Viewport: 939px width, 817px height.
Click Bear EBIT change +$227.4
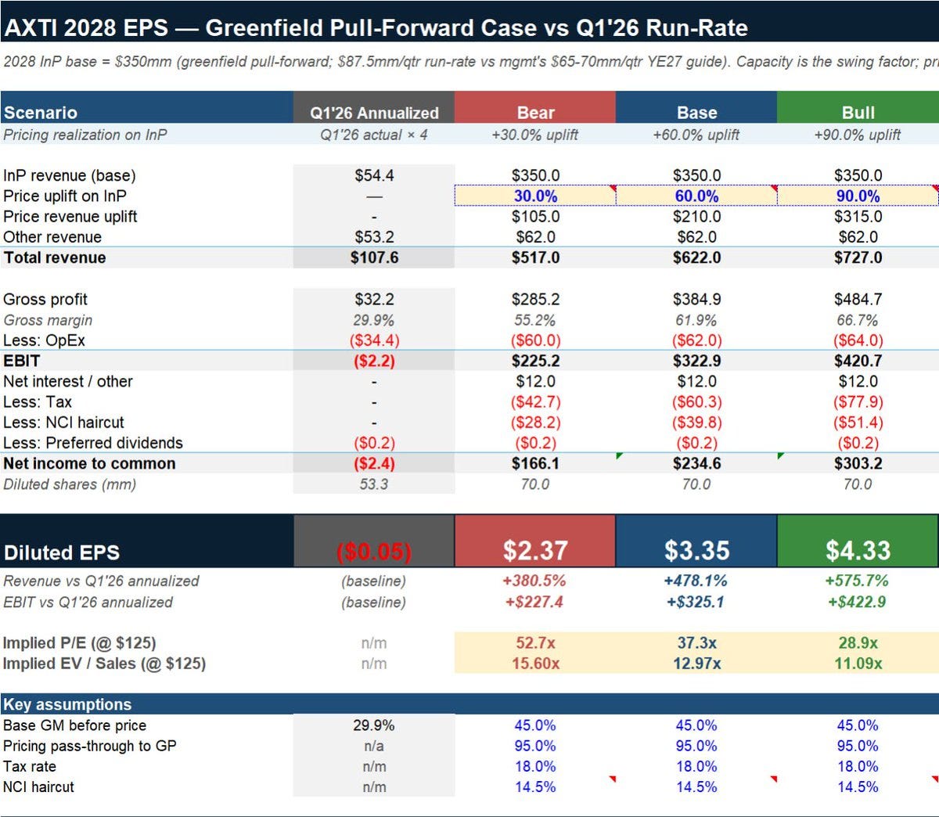[x=535, y=602]
